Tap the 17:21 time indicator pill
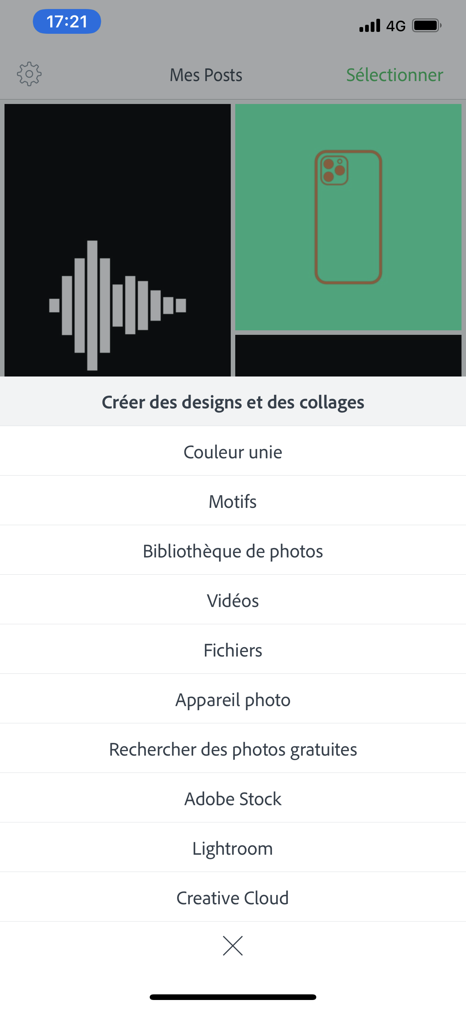This screenshot has width=466, height=1009. click(x=67, y=21)
